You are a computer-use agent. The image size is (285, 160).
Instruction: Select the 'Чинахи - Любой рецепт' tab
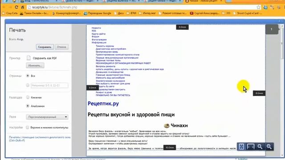(203, 1)
